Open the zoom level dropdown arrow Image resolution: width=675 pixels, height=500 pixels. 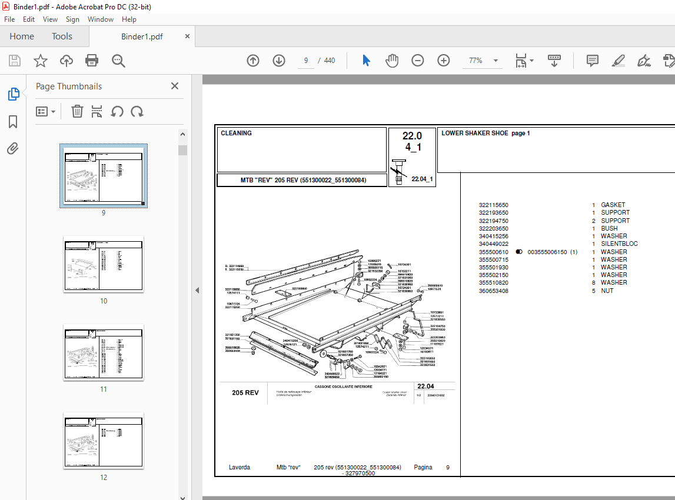(496, 61)
